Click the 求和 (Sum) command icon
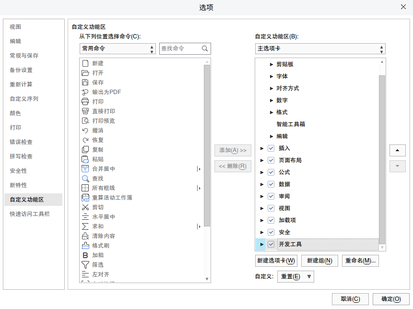This screenshot has width=413, height=309. click(x=85, y=226)
